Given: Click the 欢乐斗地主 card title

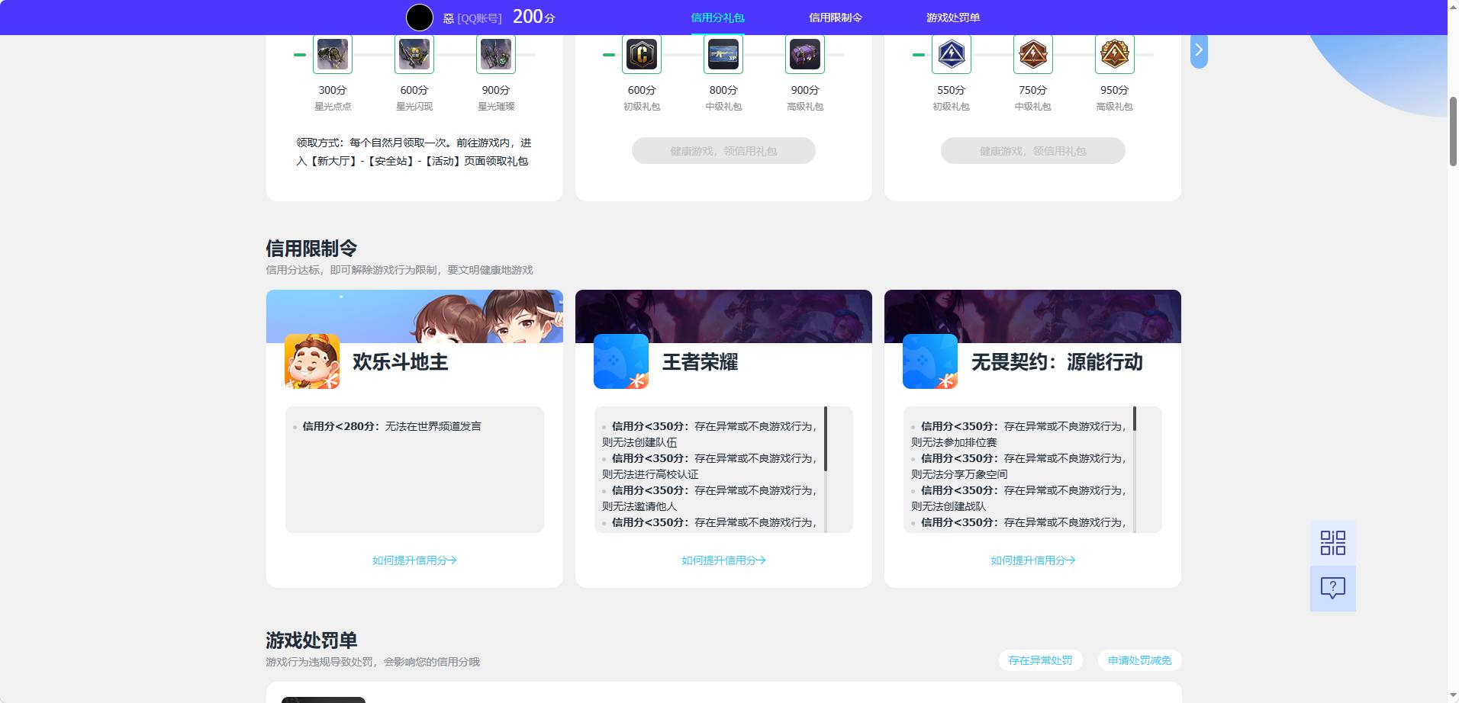Looking at the screenshot, I should [x=400, y=361].
